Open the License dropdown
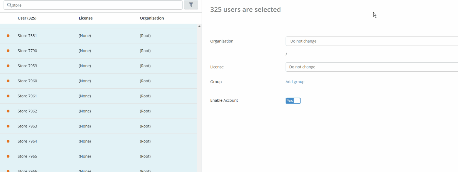The height and width of the screenshot is (172, 458). coord(371,67)
